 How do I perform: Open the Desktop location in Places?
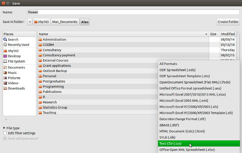click(14, 56)
